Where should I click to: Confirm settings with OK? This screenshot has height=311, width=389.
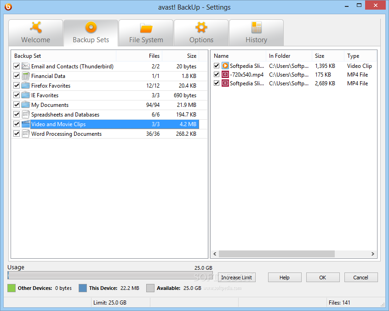tap(323, 278)
